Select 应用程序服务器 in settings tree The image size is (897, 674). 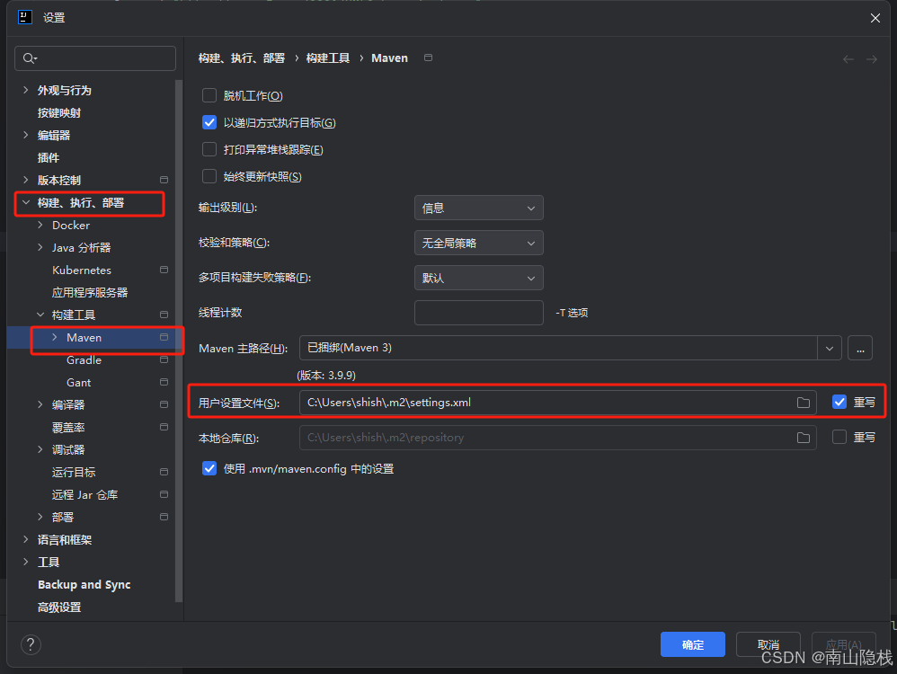tap(90, 292)
